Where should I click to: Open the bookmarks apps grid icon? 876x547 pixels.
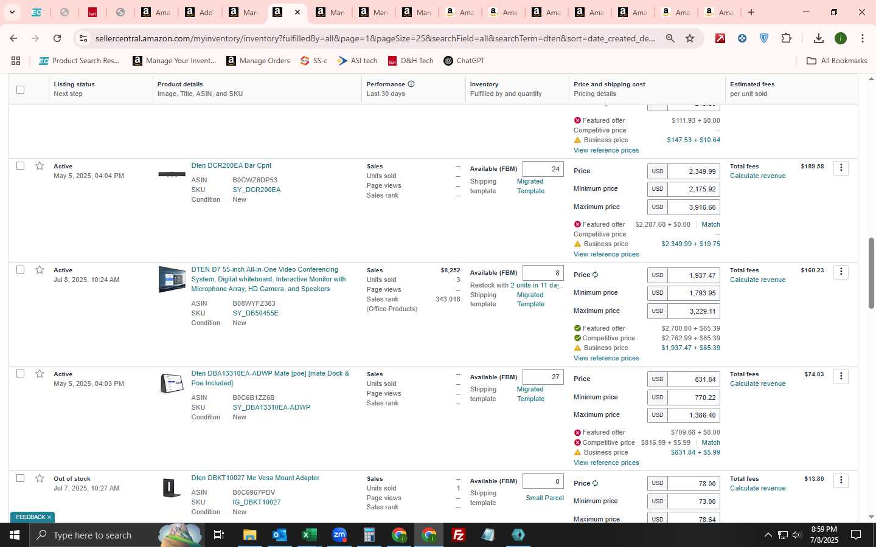point(16,61)
